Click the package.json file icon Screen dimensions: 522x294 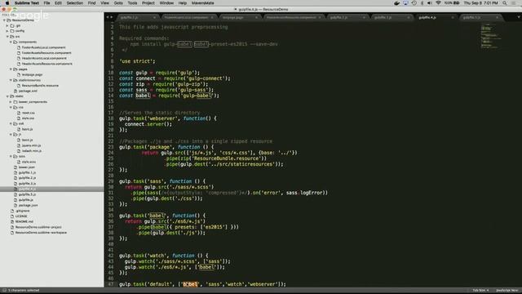[x=15, y=205]
